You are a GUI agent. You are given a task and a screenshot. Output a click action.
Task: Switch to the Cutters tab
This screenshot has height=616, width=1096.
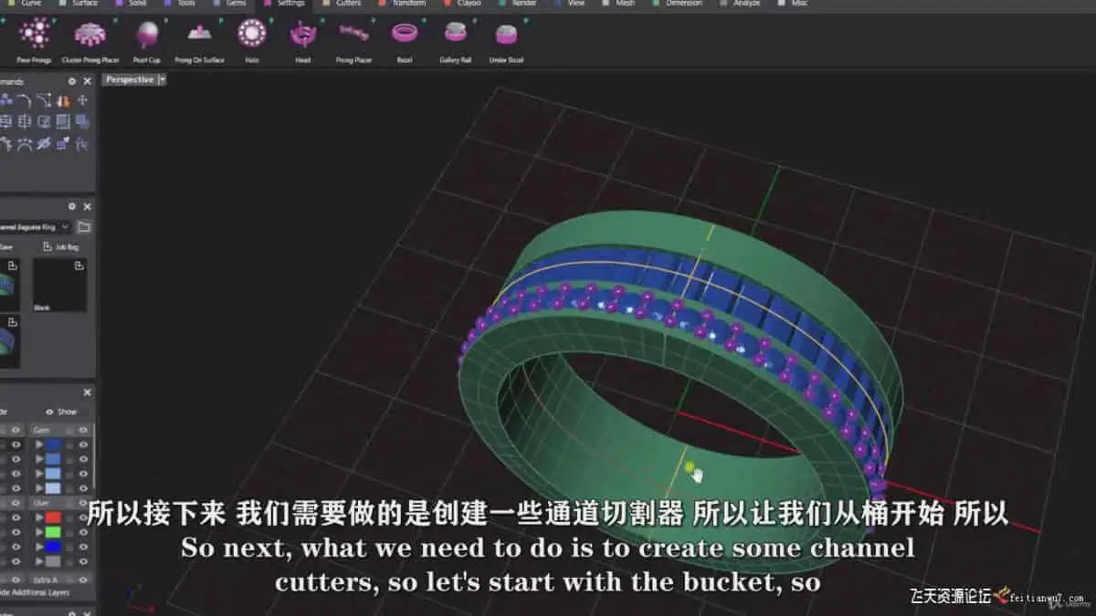[x=343, y=4]
